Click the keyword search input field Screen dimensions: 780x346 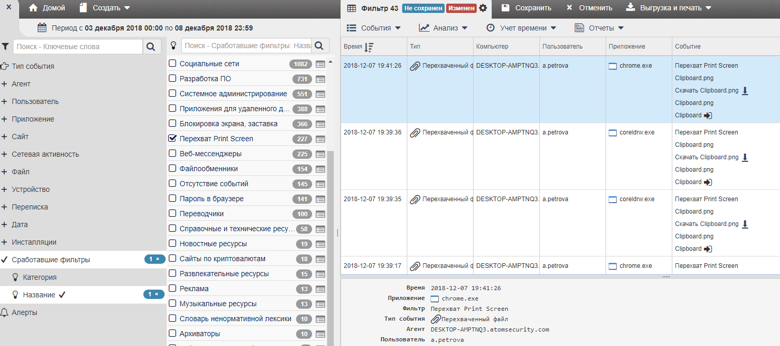[x=78, y=47]
